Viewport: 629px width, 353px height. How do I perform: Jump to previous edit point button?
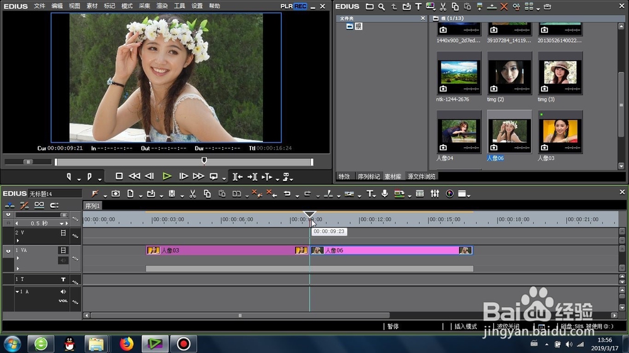coord(238,176)
